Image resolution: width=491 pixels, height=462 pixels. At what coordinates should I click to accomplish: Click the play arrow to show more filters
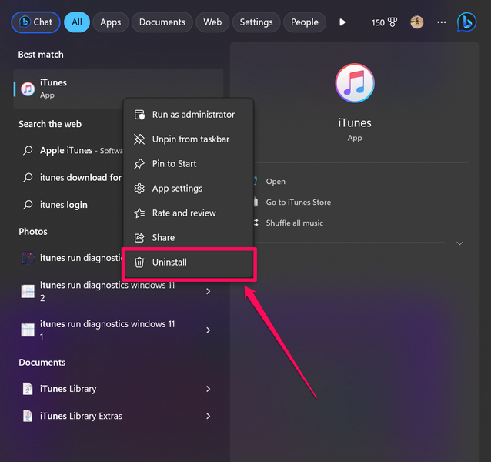click(x=342, y=22)
